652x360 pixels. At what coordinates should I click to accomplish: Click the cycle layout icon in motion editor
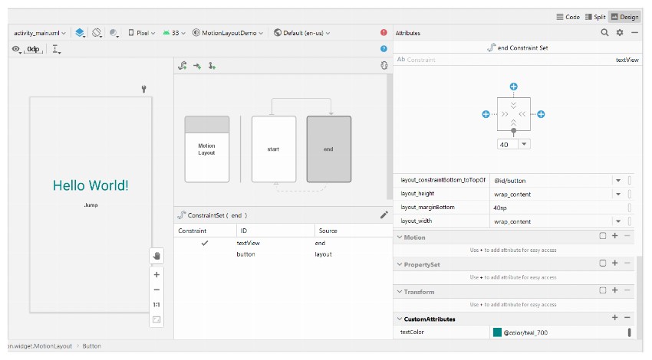tap(384, 66)
